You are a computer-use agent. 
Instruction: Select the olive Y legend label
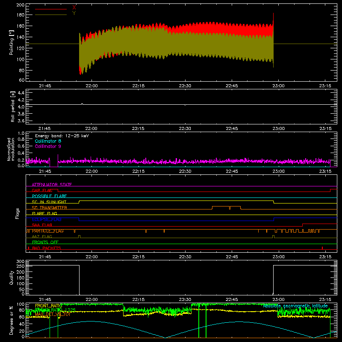tap(74, 13)
